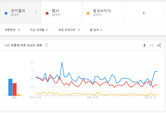Click the red 펩시 color dot
This screenshot has width=166, height=113.
pos(47,13)
